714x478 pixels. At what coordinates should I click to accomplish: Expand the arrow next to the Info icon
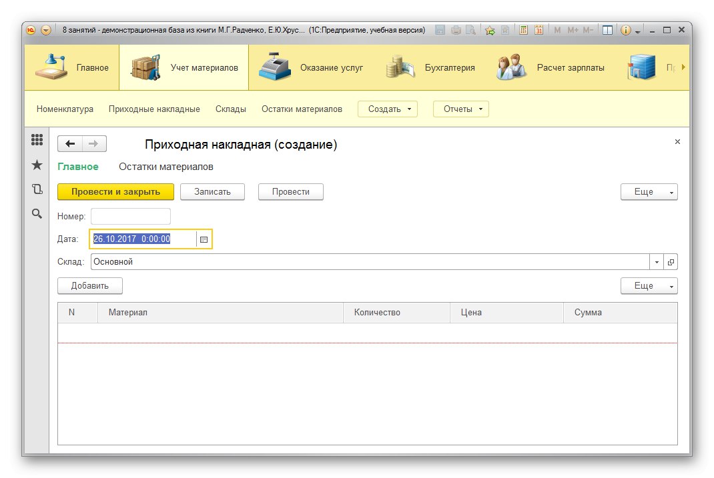click(x=637, y=31)
